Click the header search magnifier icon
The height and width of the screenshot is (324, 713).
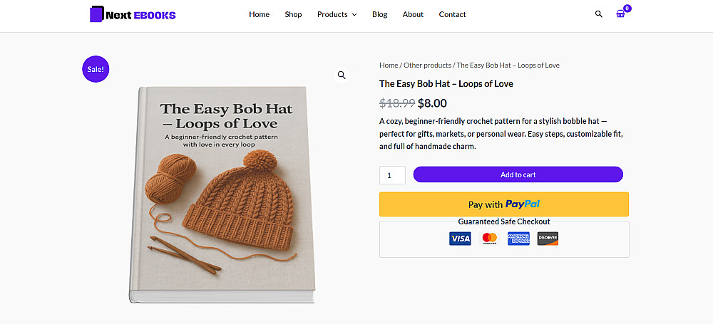(599, 14)
